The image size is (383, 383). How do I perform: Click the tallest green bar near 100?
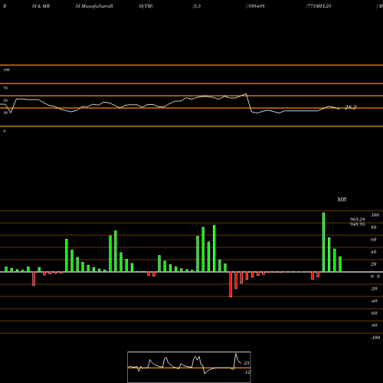(x=323, y=242)
